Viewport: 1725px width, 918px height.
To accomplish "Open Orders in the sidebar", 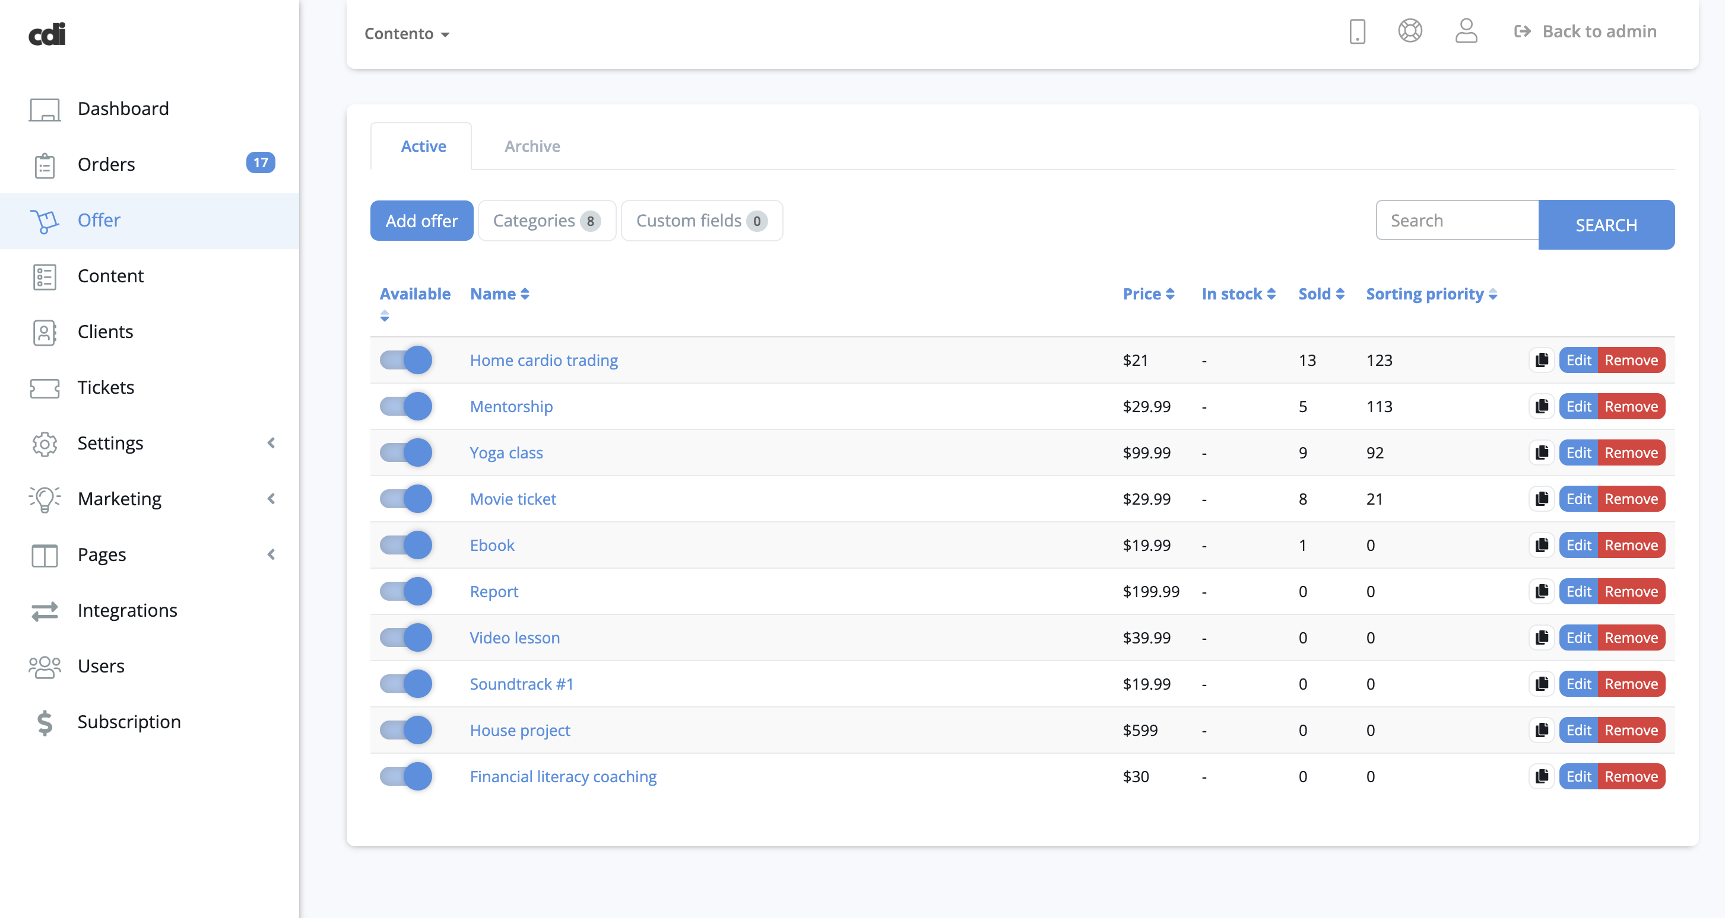I will click(106, 165).
